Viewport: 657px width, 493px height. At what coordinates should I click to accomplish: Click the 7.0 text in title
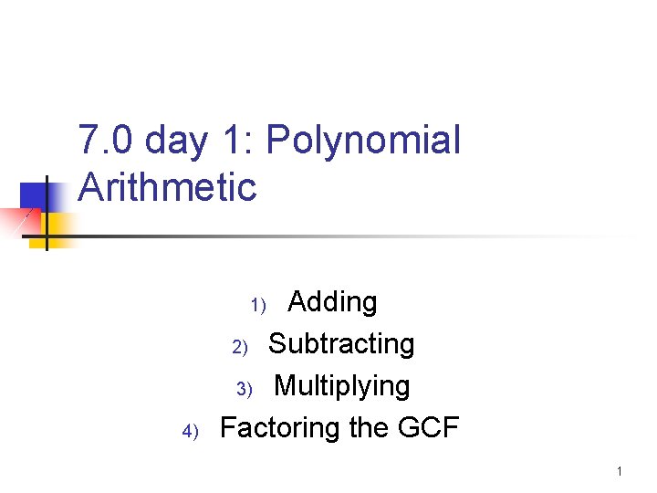105,139
